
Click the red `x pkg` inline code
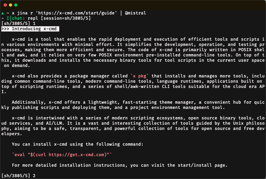tap(141, 76)
